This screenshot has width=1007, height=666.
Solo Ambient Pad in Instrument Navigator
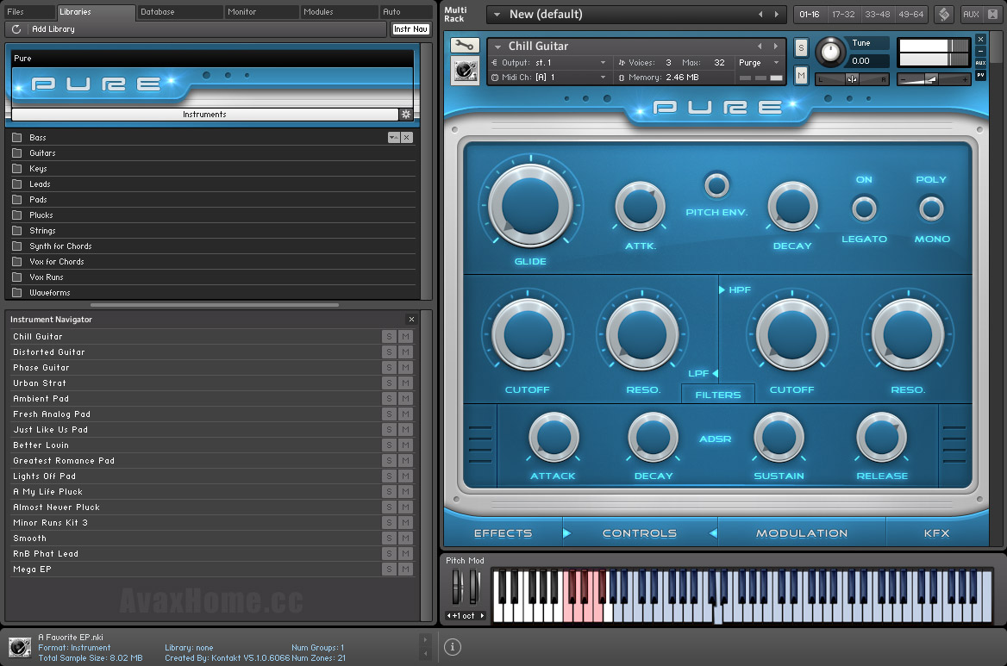pos(389,398)
